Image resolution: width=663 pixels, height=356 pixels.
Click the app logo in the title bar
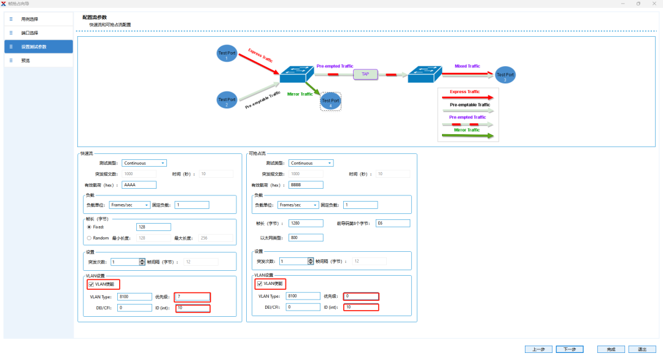pyautogui.click(x=4, y=4)
